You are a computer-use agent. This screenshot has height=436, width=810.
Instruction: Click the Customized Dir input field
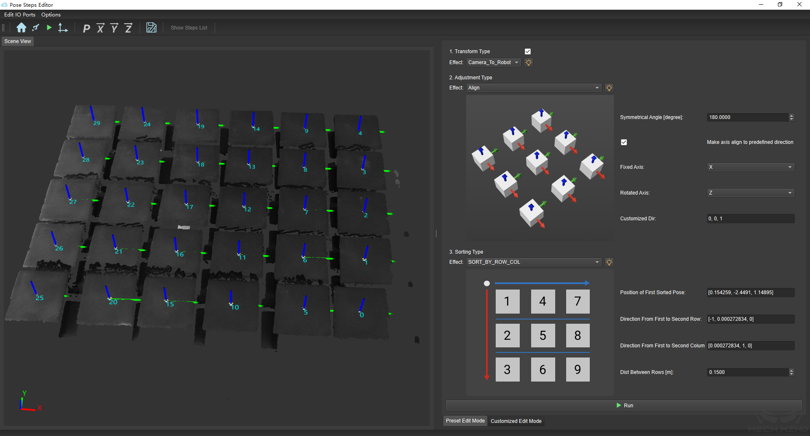coord(750,219)
